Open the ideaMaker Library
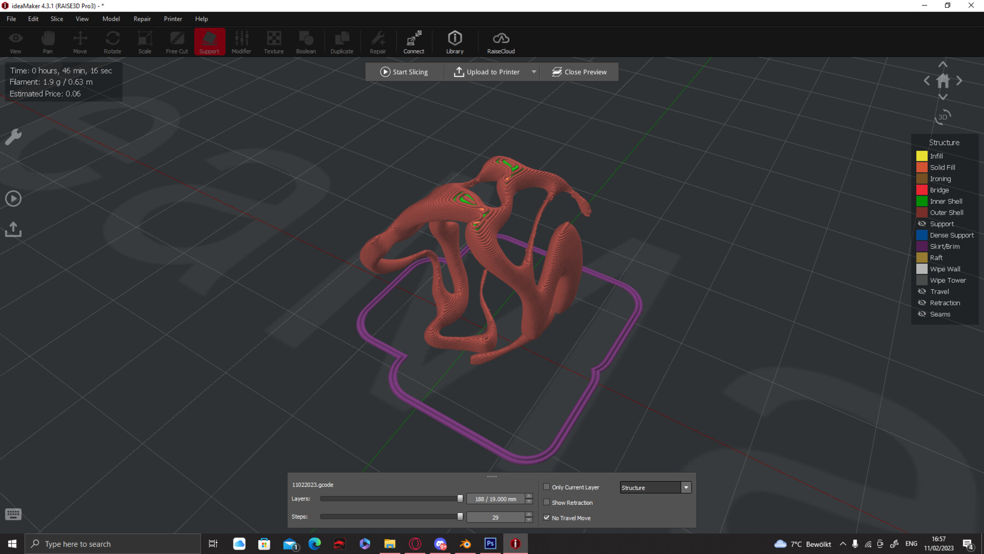 454,42
